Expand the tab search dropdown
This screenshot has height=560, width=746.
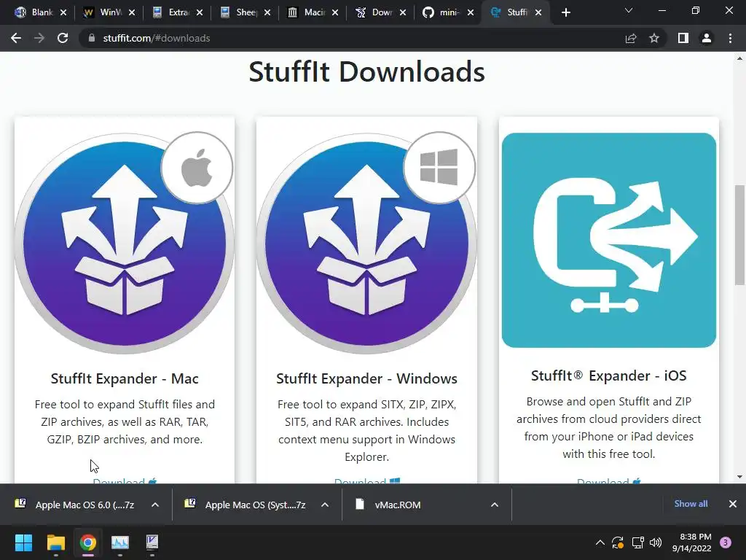pos(629,10)
